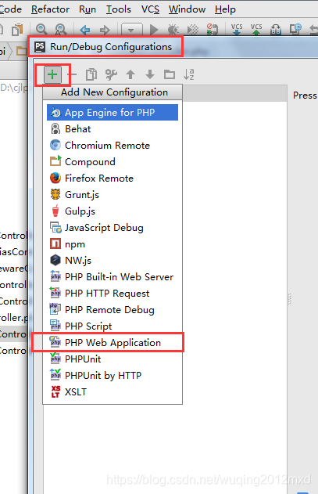Open the Refactor menu
The width and height of the screenshot is (318, 494).
tap(50, 9)
